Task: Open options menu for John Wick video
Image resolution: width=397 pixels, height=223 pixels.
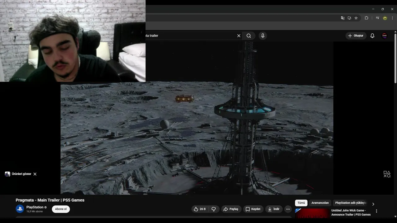Action: click(377, 211)
